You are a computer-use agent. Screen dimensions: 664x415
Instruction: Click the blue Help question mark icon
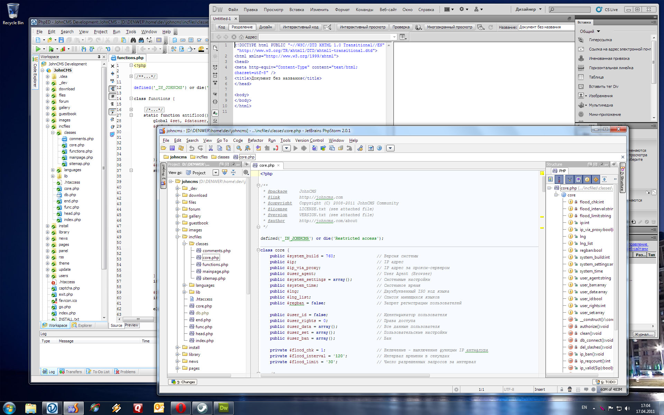379,148
